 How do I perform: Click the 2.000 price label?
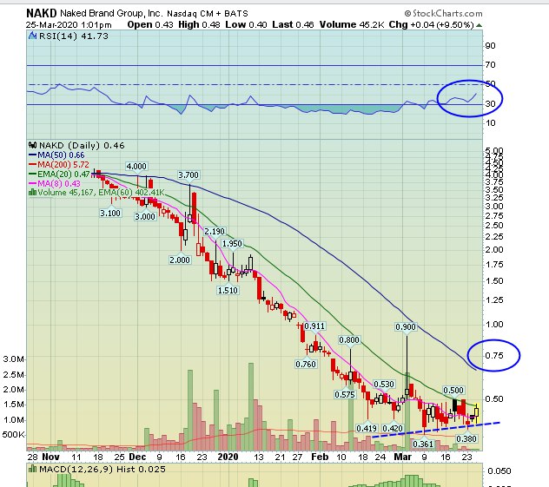click(180, 260)
